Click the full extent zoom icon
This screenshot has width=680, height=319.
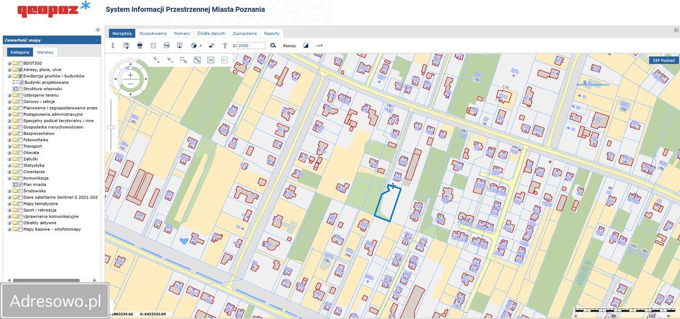(197, 60)
